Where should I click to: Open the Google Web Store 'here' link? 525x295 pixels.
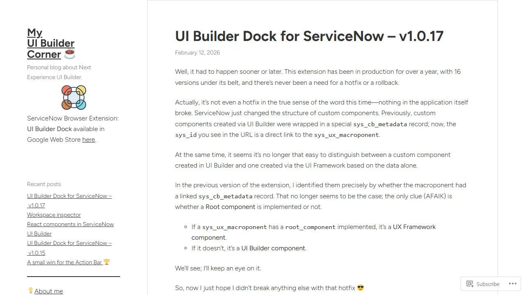tap(89, 139)
